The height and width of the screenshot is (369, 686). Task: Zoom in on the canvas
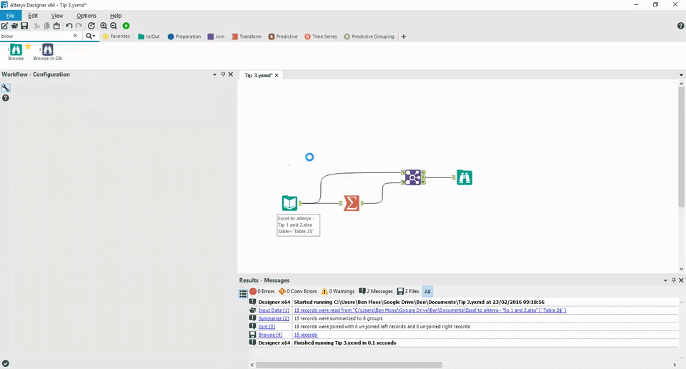[x=103, y=26]
